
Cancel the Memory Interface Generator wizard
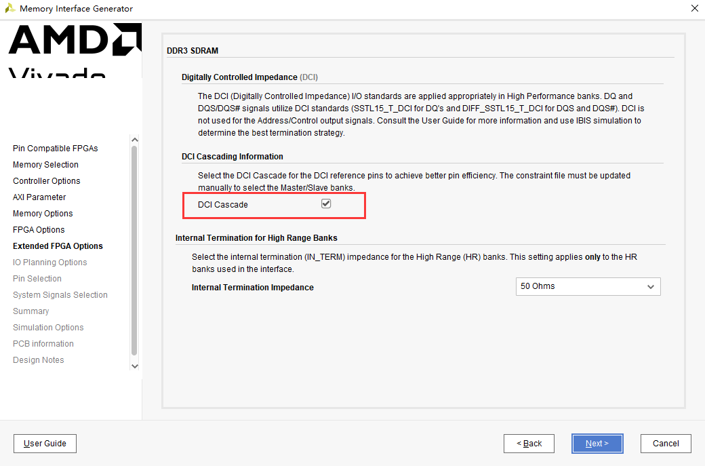(x=666, y=444)
